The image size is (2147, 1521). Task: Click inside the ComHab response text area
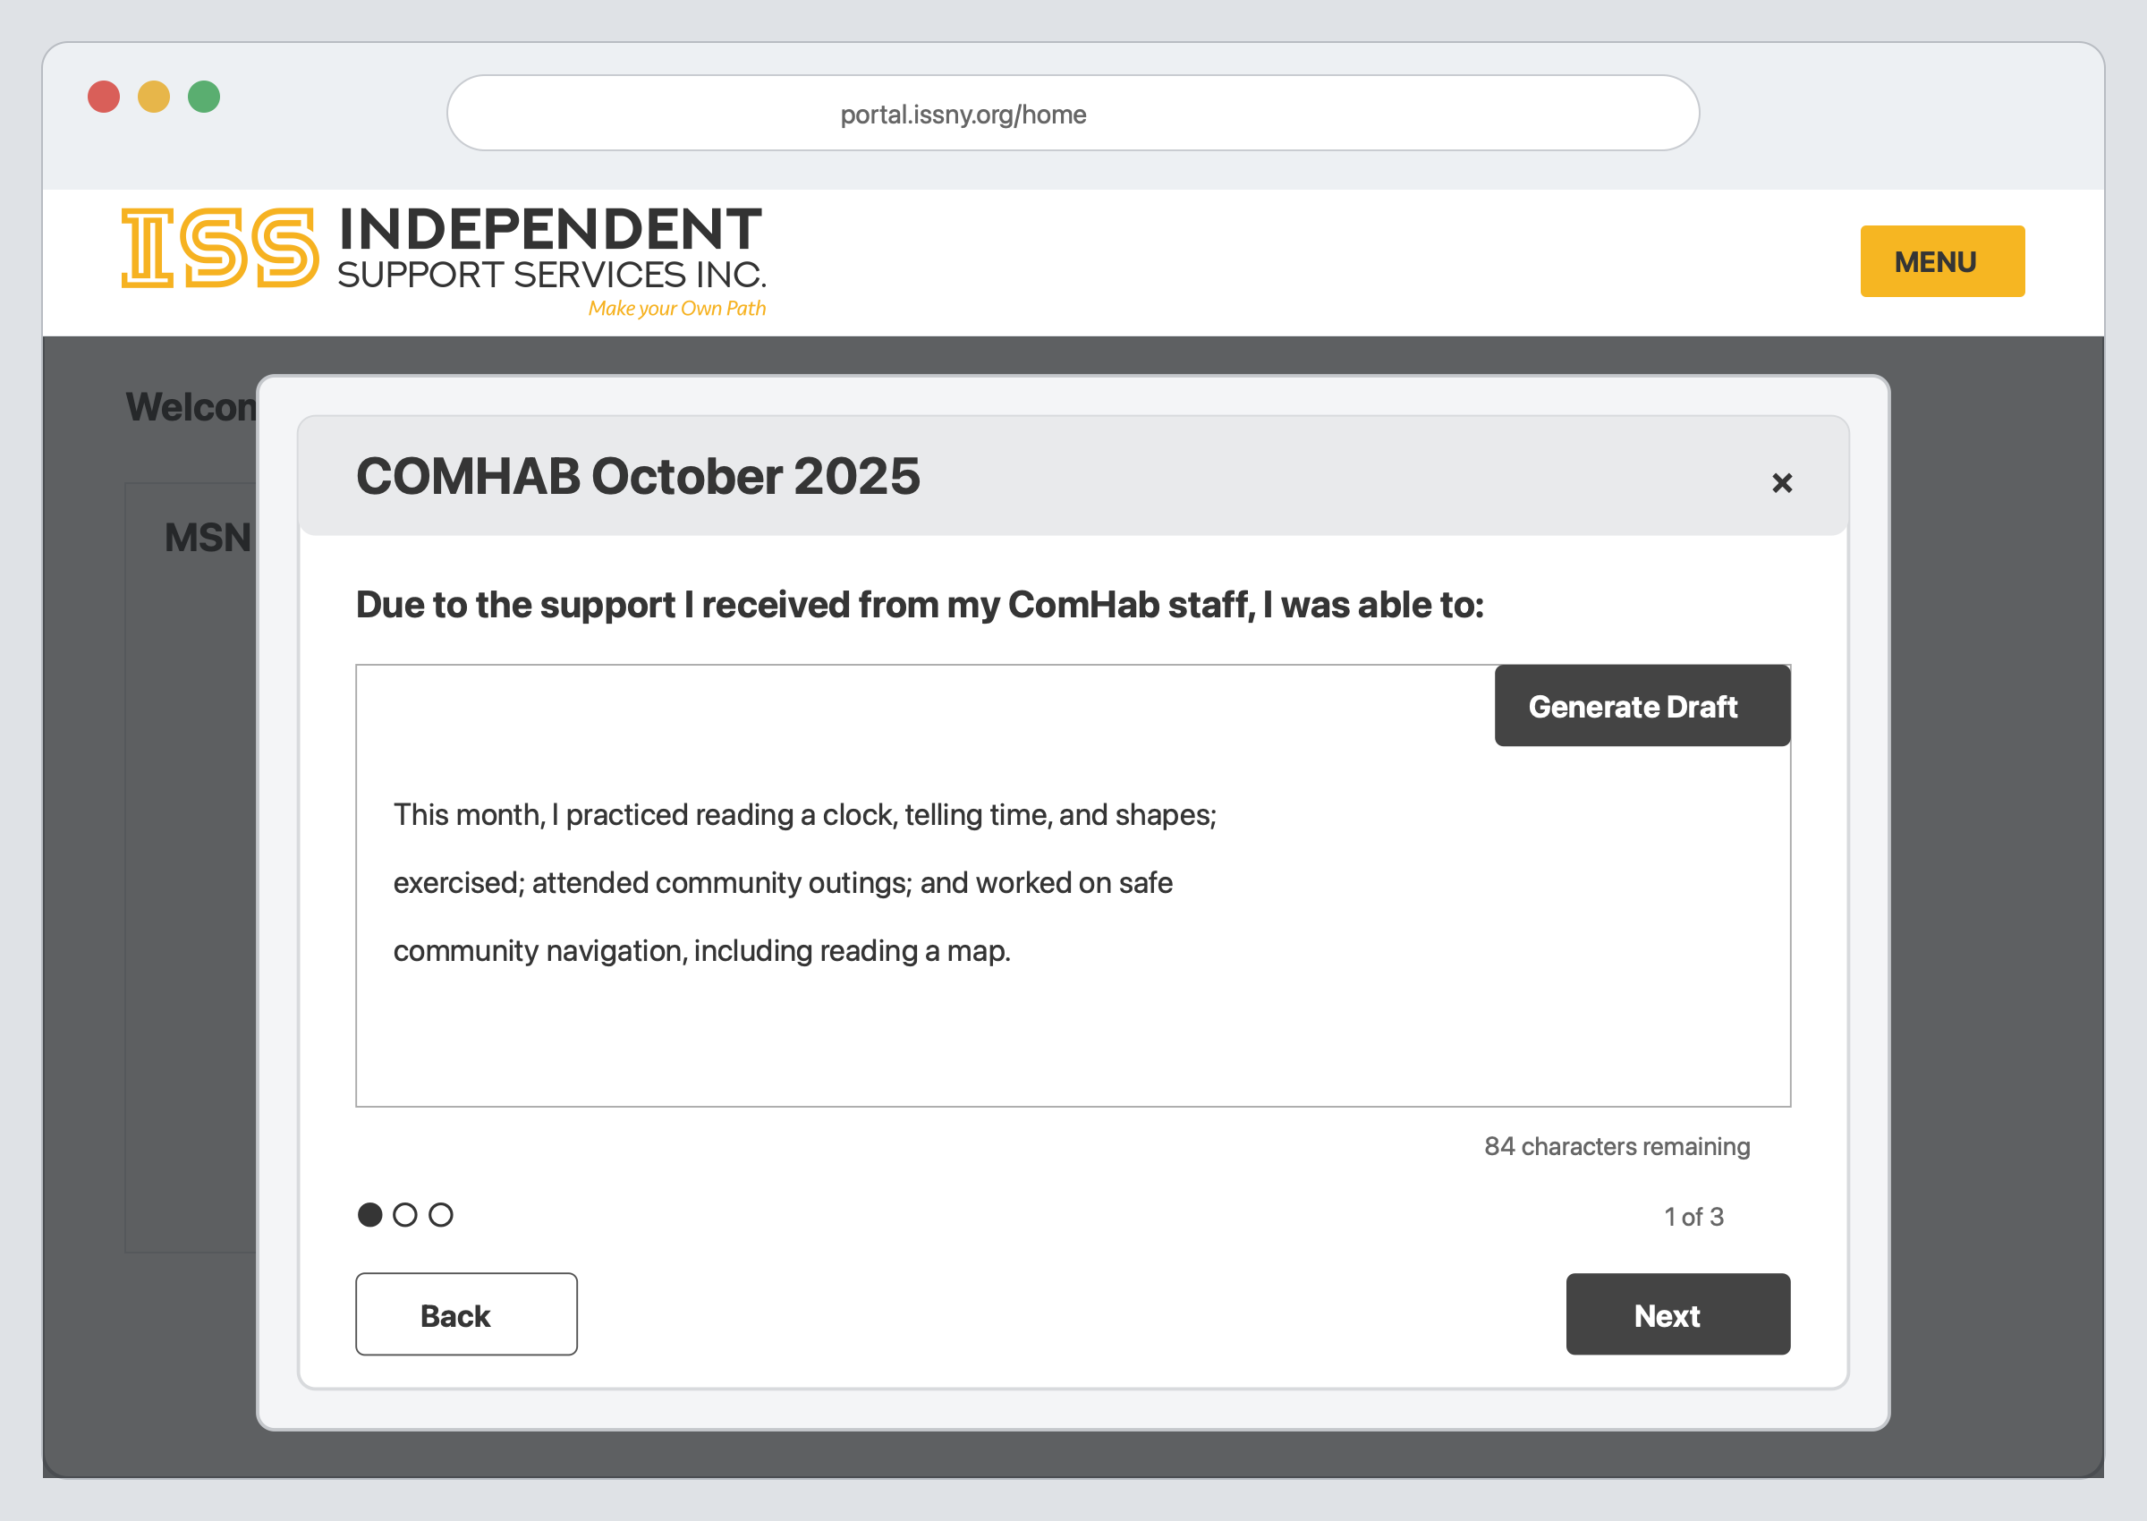[x=1073, y=886]
